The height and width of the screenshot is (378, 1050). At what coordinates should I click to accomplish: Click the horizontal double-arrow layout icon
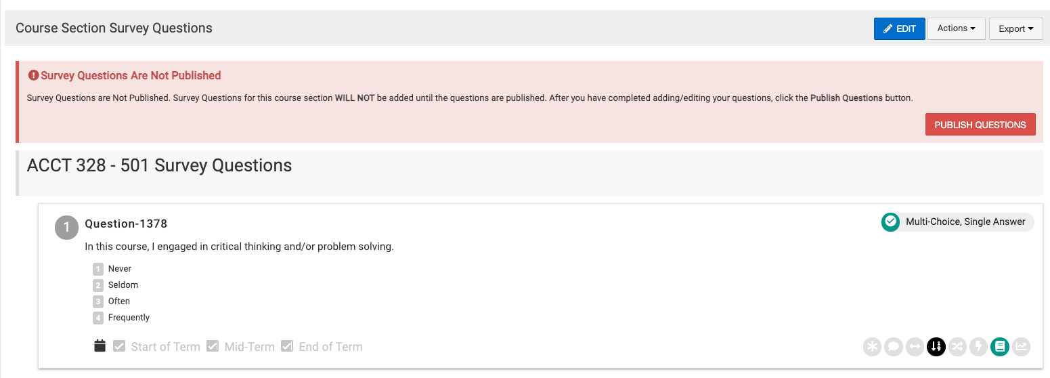[x=915, y=347]
